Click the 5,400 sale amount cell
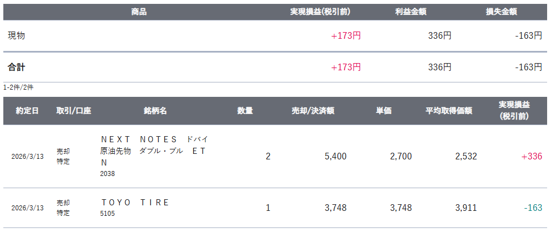This screenshot has height=233, width=551. 335,157
